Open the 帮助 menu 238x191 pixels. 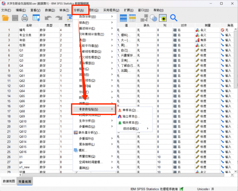point(159,10)
